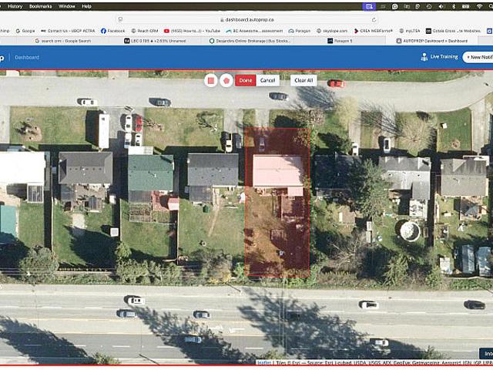493x370 pixels.
Task: Click the New Notification button
Action: pyautogui.click(x=478, y=57)
